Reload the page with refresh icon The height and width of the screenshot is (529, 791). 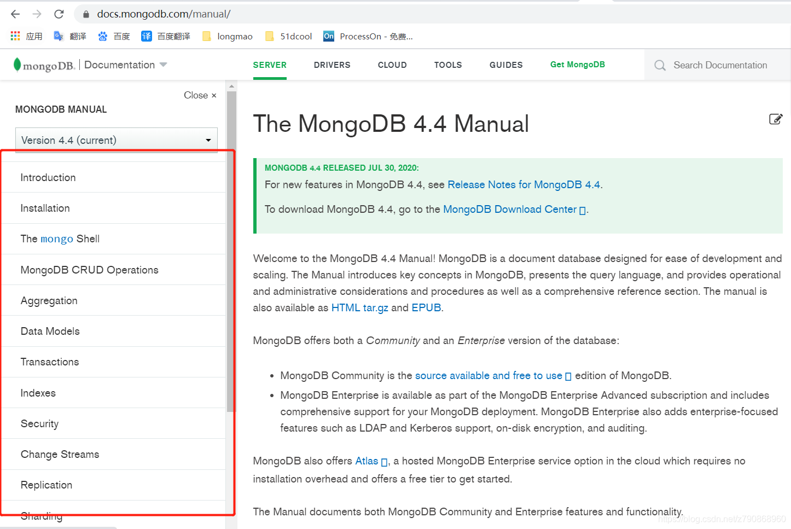(x=59, y=14)
